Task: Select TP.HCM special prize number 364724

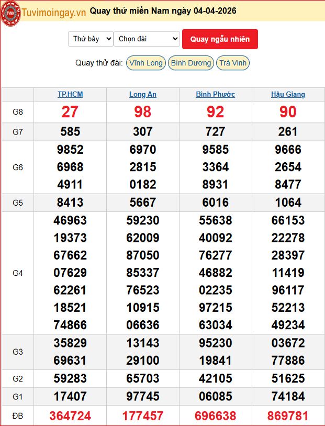Action: [x=70, y=416]
